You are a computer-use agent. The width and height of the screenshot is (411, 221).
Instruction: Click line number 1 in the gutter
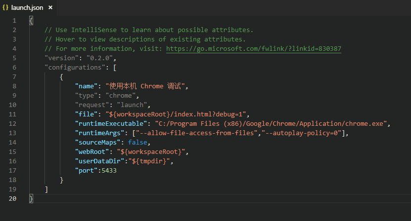coord(14,21)
